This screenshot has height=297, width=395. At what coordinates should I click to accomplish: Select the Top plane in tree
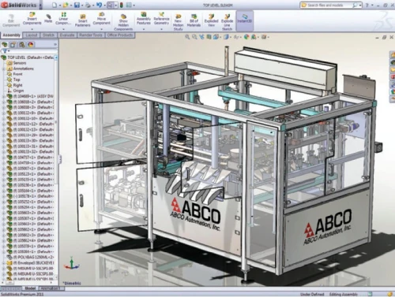[13, 80]
